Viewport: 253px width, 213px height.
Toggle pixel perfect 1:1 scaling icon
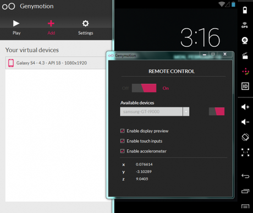tap(245, 152)
